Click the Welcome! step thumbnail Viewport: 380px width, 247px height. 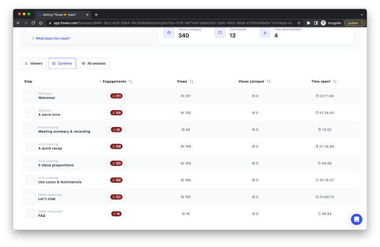(x=31, y=96)
